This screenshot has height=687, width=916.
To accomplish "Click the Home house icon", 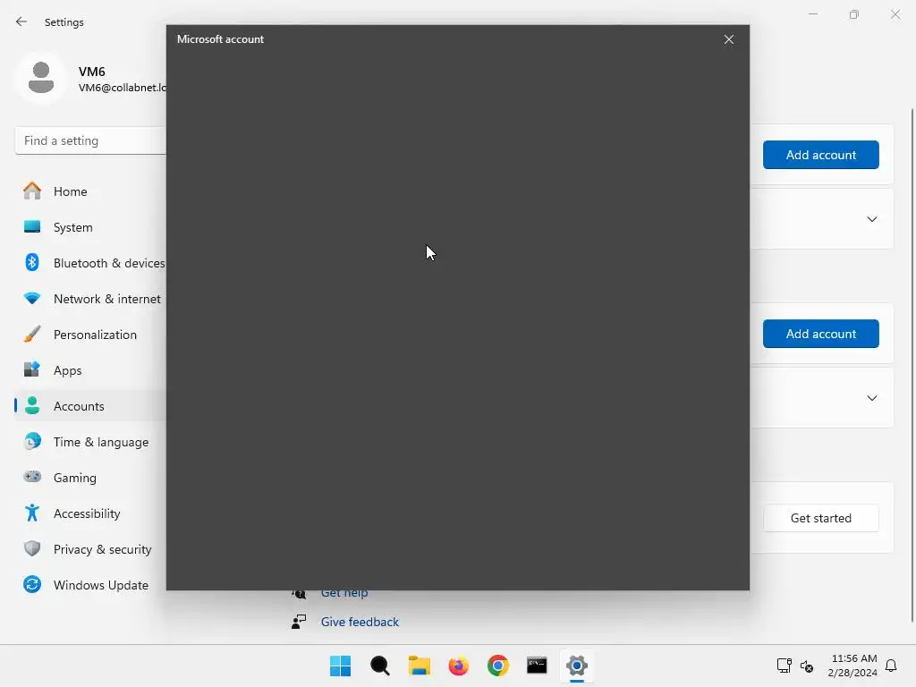I will pos(32,191).
